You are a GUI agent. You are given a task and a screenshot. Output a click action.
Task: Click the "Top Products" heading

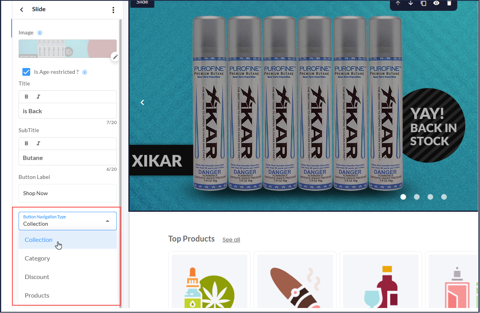tap(191, 239)
